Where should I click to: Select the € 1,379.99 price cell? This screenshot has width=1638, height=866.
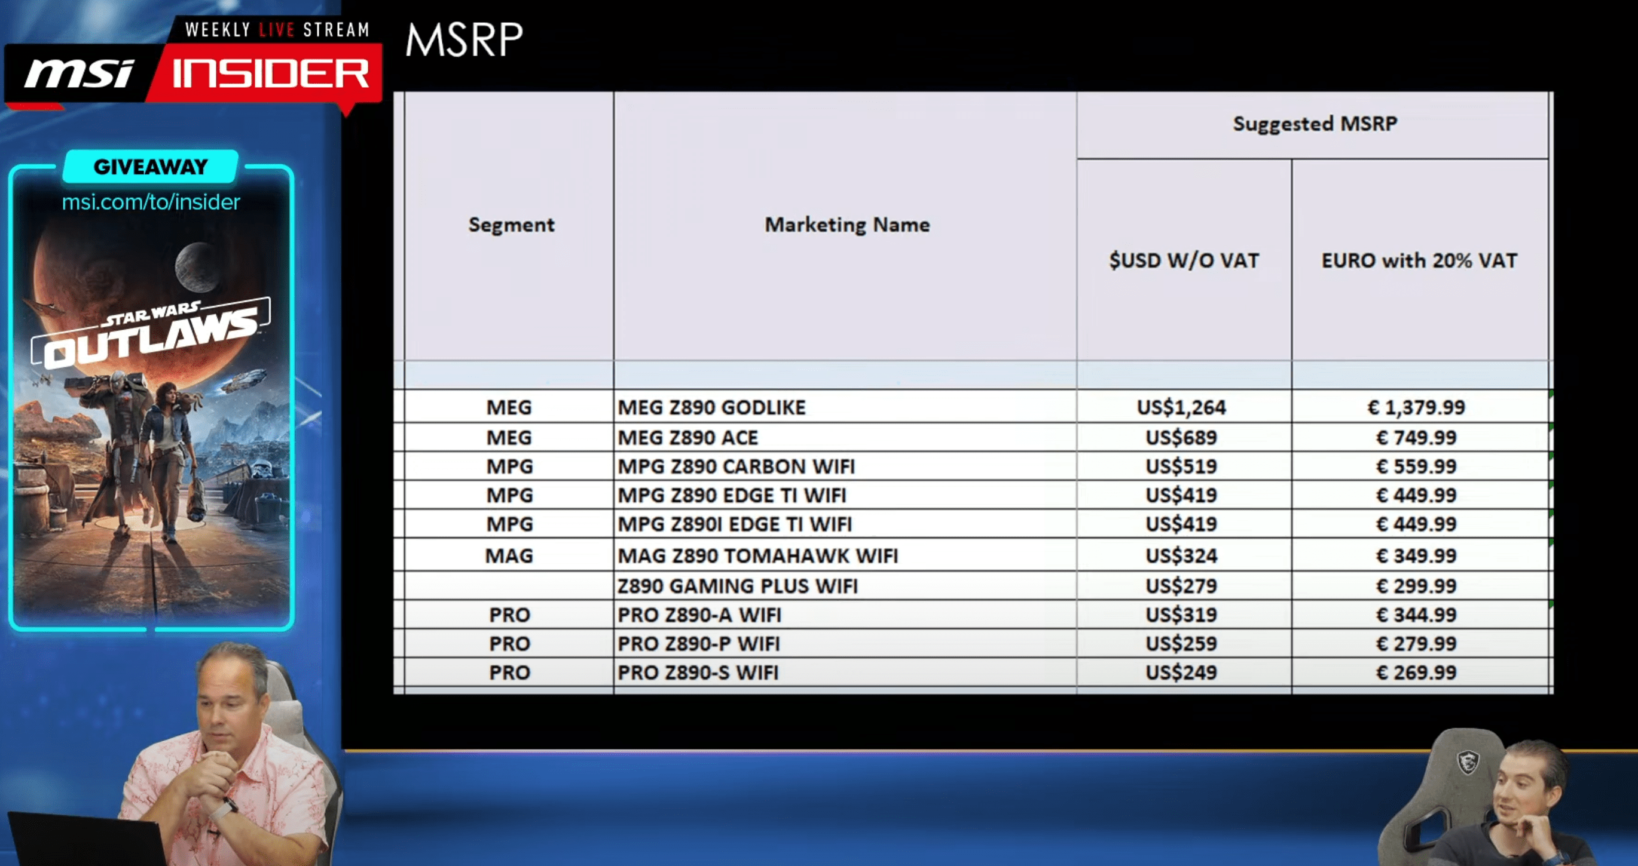(1419, 407)
